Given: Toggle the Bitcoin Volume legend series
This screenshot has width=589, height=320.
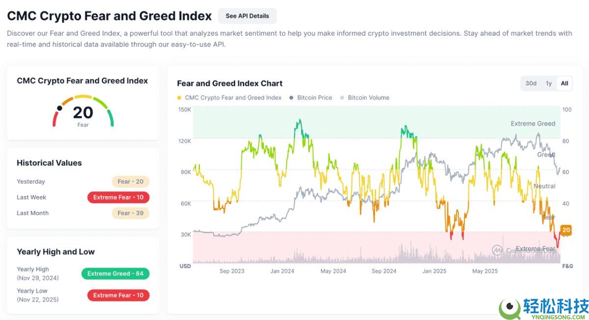Looking at the screenshot, I should (x=368, y=98).
